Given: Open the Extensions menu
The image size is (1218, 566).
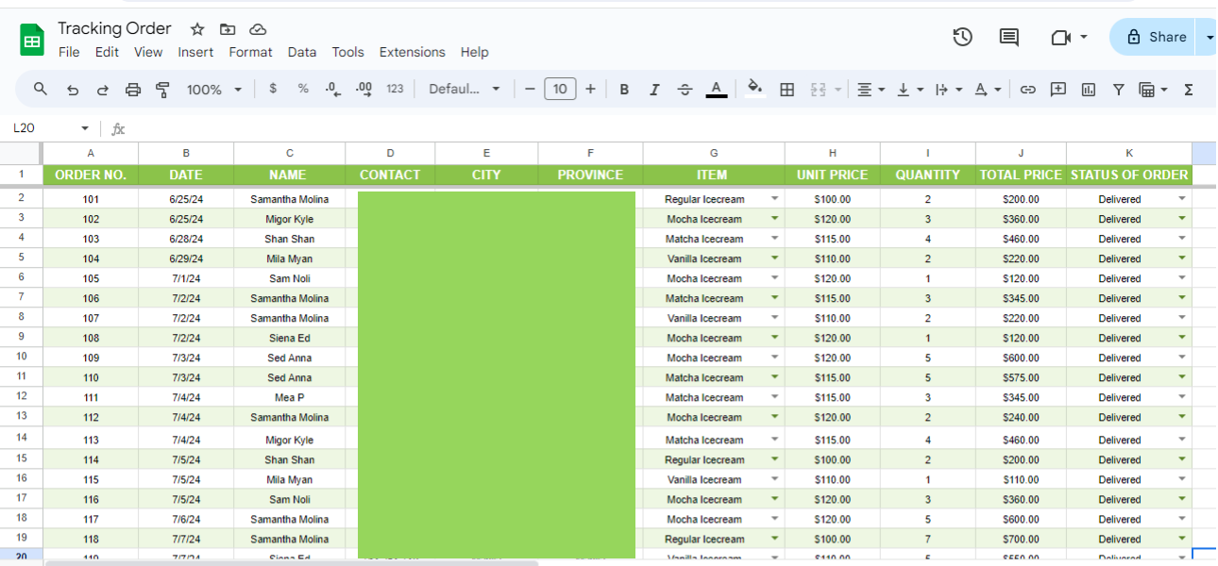Looking at the screenshot, I should (412, 52).
